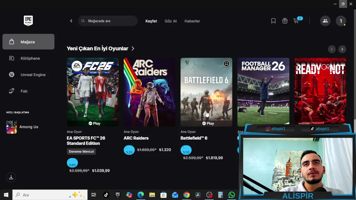Go to Unreal Engine in the sidebar
Viewport: 356px width, 200px height.
(x=28, y=75)
